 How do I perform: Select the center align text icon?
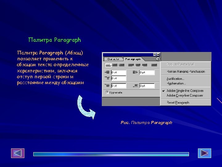(x=115, y=65)
